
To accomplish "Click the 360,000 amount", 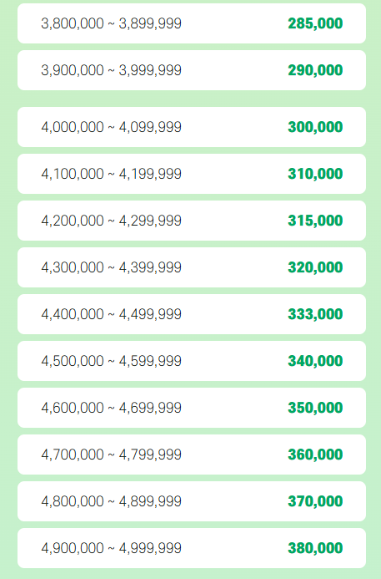I will click(315, 455).
